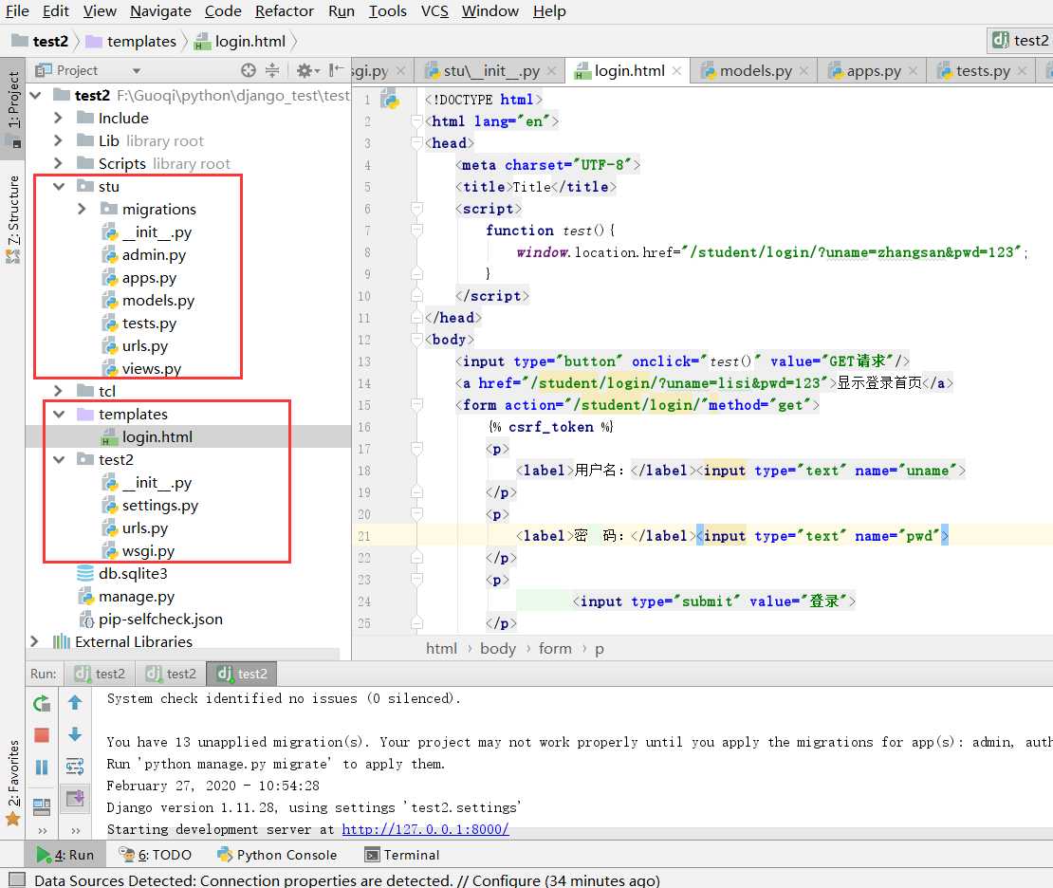Click the up arrow in Run console
This screenshot has height=888, width=1053.
pos(75,703)
